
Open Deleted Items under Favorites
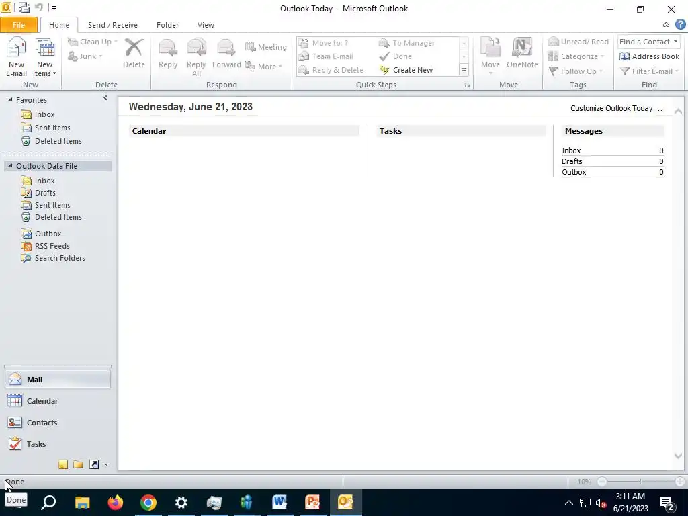tap(51, 141)
